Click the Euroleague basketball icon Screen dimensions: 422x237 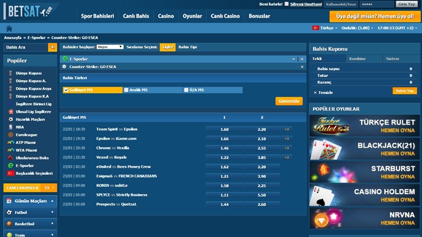[10, 135]
